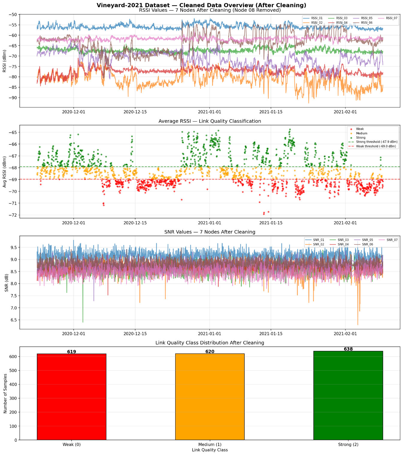Select the SNR_03 legend entry
403x455 pixels.
(x=339, y=240)
